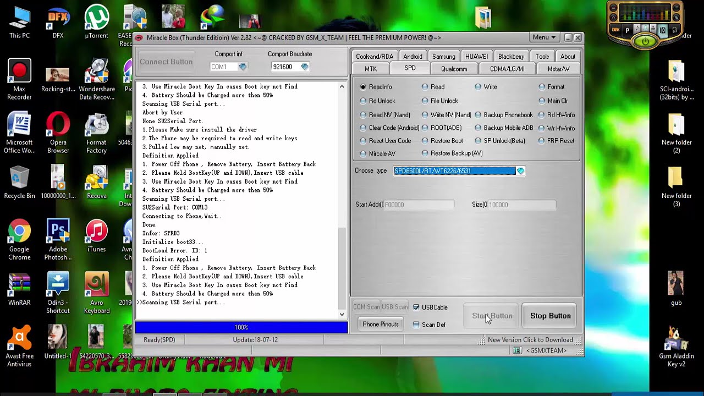Open the Odin3 Shortcut icon

58,294
